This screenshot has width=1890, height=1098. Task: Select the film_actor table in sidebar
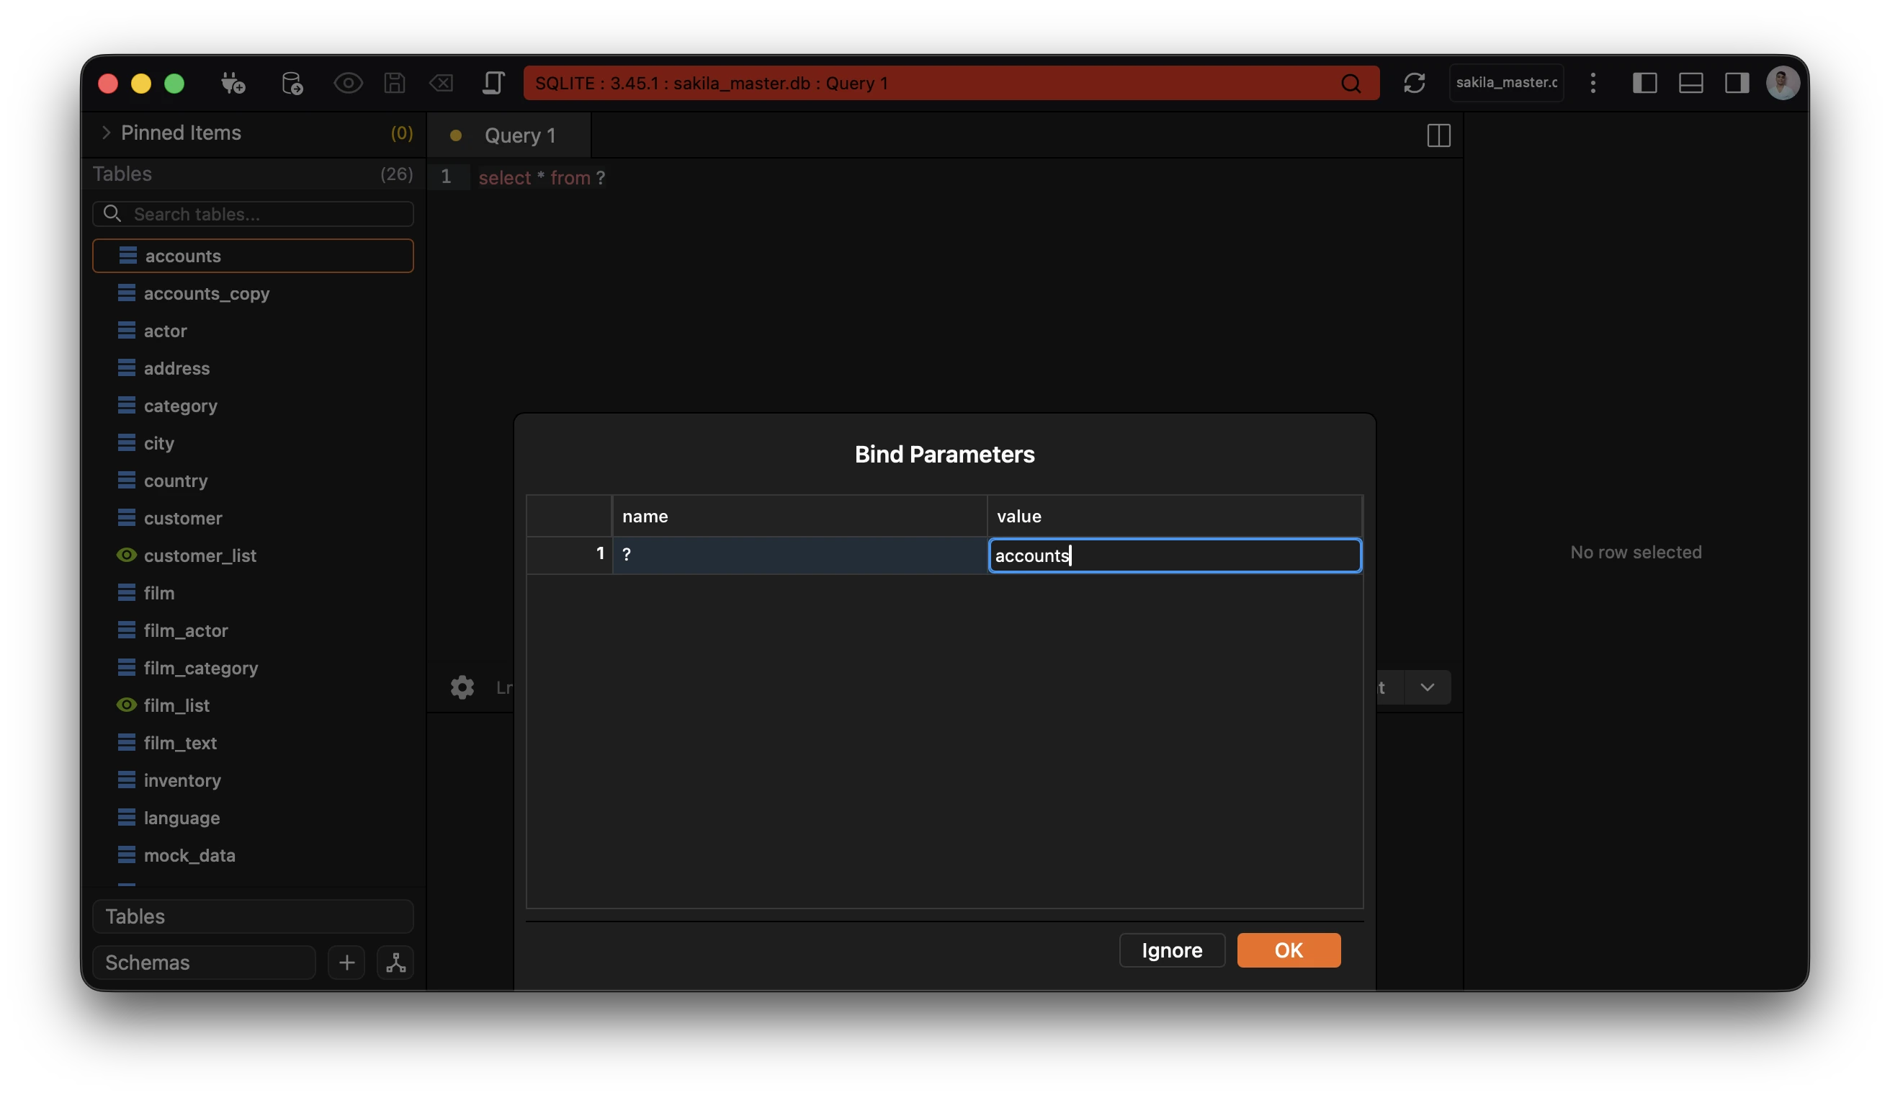pyautogui.click(x=185, y=630)
